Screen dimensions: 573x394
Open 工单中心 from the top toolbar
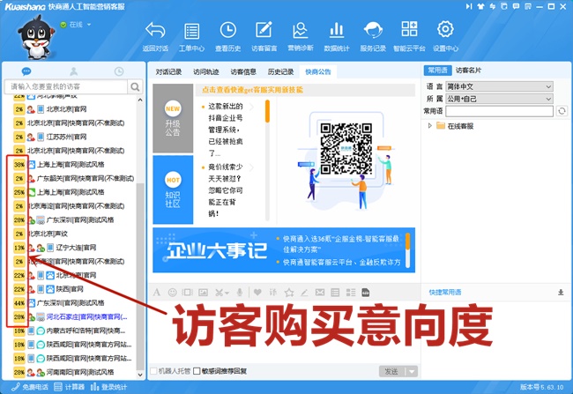point(191,35)
